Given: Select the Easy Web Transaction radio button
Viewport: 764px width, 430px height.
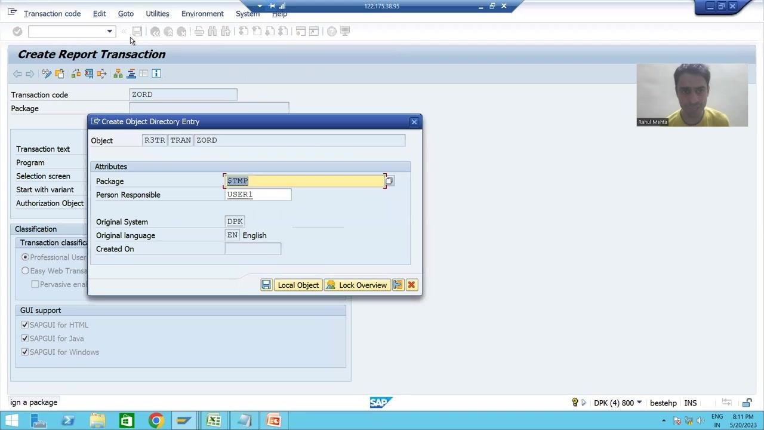Looking at the screenshot, I should tap(25, 271).
